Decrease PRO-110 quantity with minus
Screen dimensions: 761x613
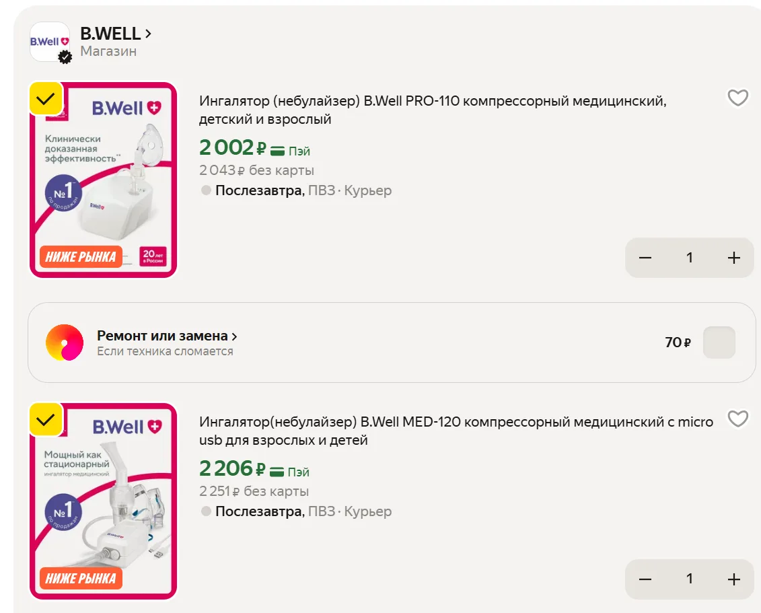645,258
